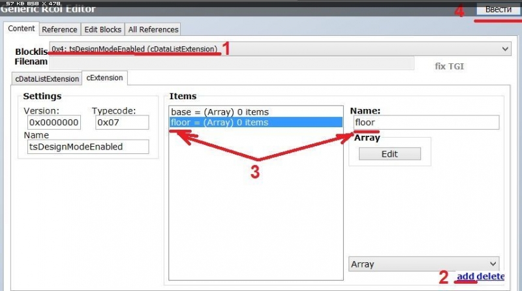Click the add link
Image resolution: width=522 pixels, height=291 pixels.
pyautogui.click(x=465, y=277)
